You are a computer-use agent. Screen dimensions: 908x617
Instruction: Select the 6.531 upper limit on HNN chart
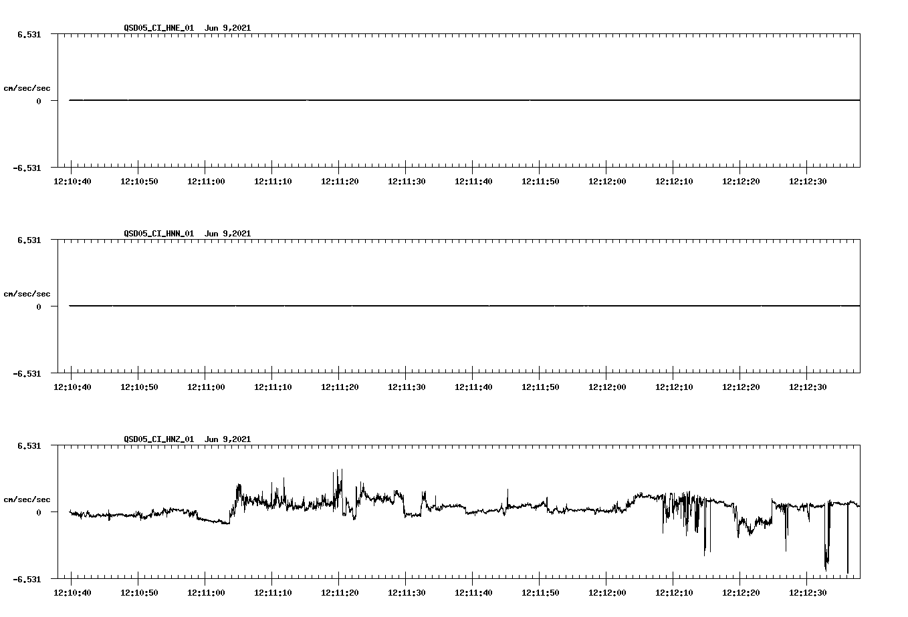(29, 240)
